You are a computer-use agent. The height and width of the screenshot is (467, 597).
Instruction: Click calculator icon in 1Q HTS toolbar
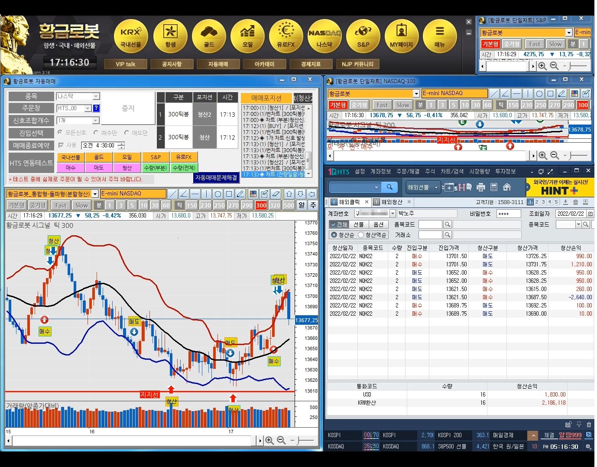click(x=494, y=187)
